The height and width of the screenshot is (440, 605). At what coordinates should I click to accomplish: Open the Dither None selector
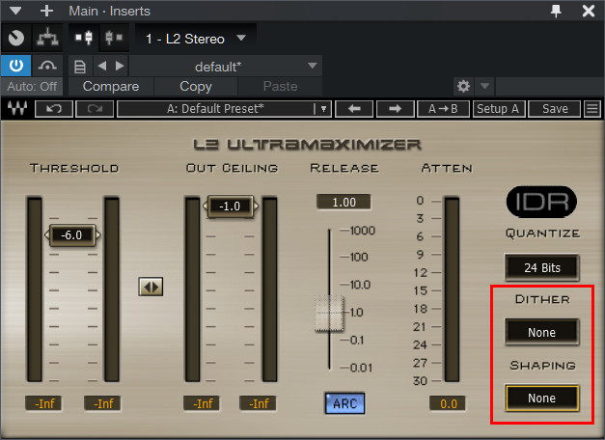tap(541, 332)
